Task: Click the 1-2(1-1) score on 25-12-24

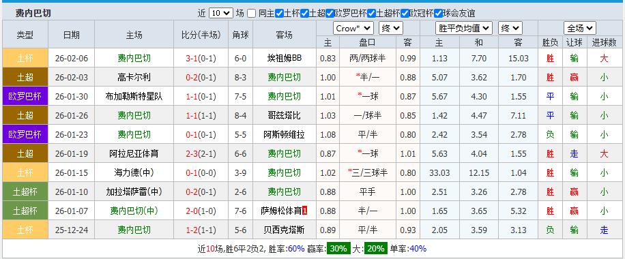Action: tap(201, 230)
